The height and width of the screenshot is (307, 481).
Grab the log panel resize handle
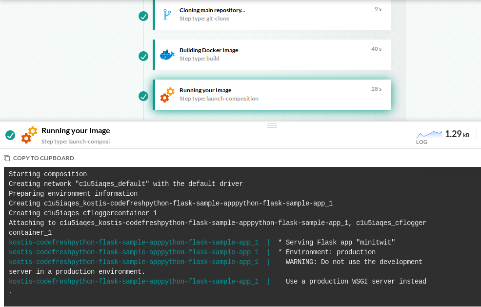(272, 125)
